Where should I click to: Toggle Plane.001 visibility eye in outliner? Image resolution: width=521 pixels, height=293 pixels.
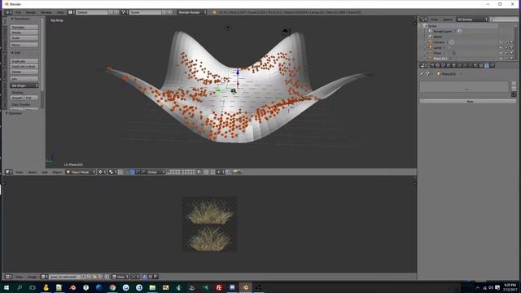501,58
